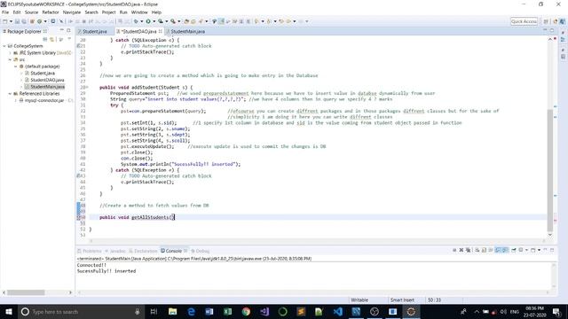The image size is (568, 319).
Task: Click the Clear Console icon
Action: click(x=477, y=250)
